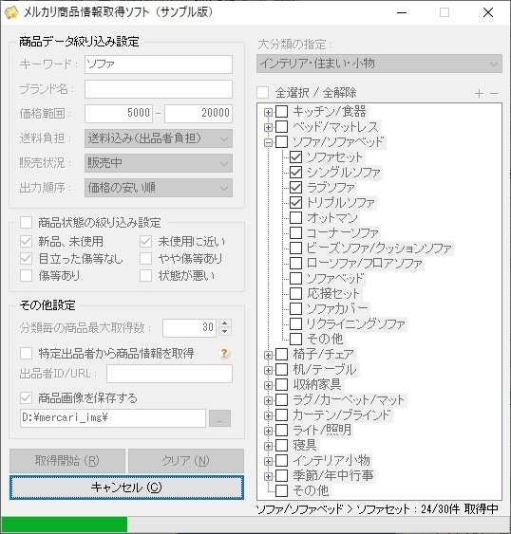Check the 収納家具 category checkbox
This screenshot has width=511, height=534.
281,385
